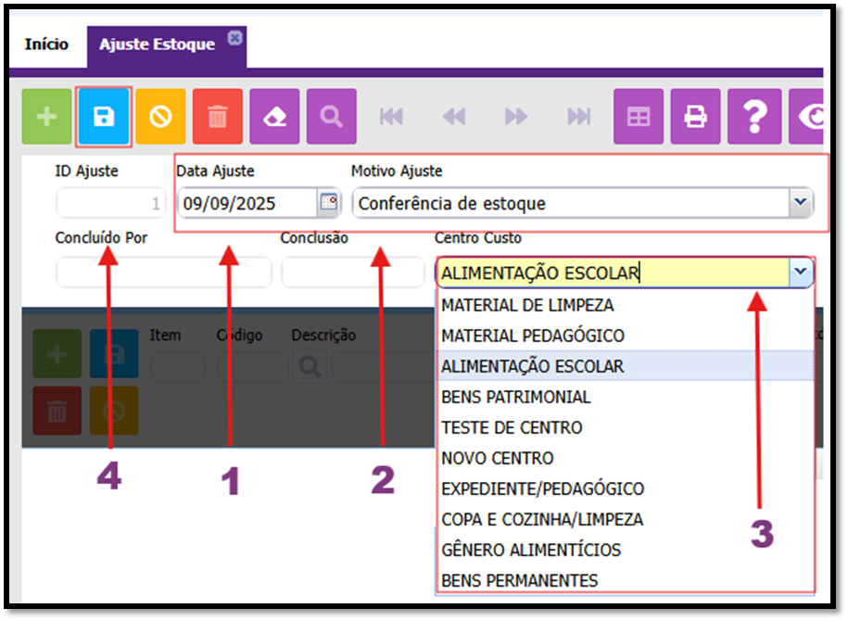848x621 pixels.
Task: Switch to grid view using the table icon
Action: (x=638, y=117)
